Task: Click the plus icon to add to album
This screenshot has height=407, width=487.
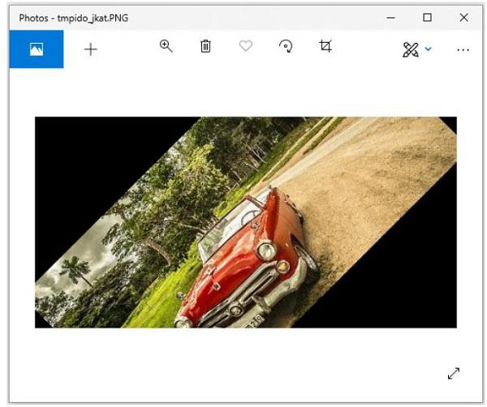Action: pyautogui.click(x=91, y=49)
